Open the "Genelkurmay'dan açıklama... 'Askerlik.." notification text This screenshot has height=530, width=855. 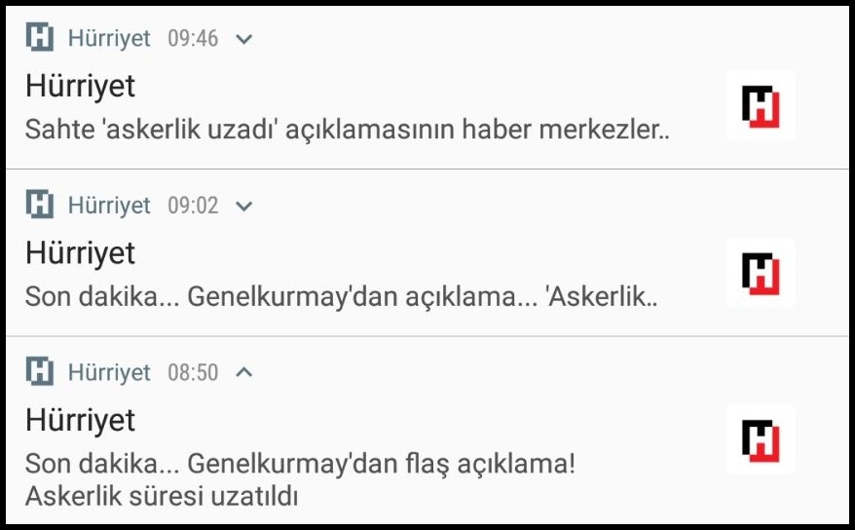pos(342,295)
